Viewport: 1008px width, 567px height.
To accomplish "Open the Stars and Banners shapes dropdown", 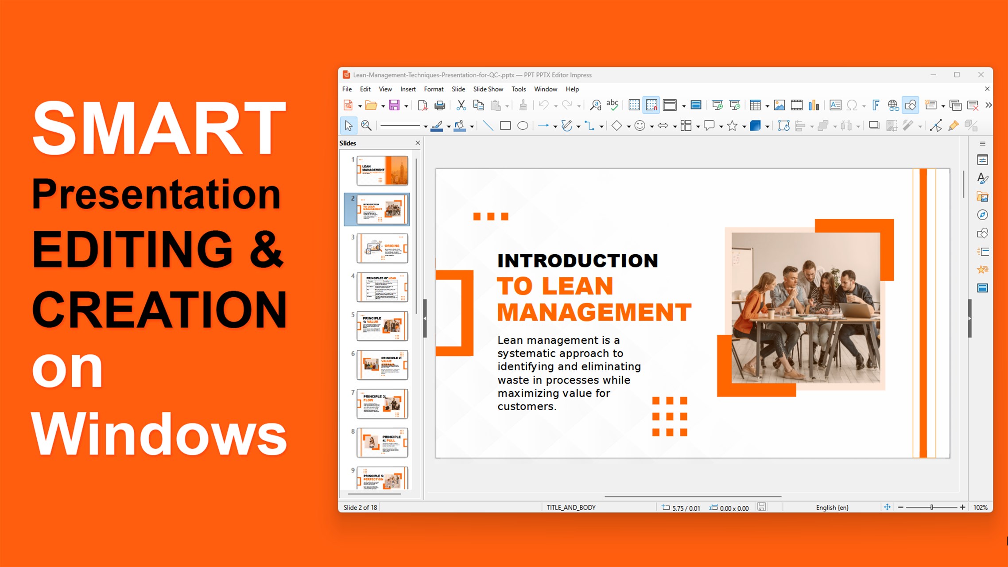I will (x=744, y=127).
